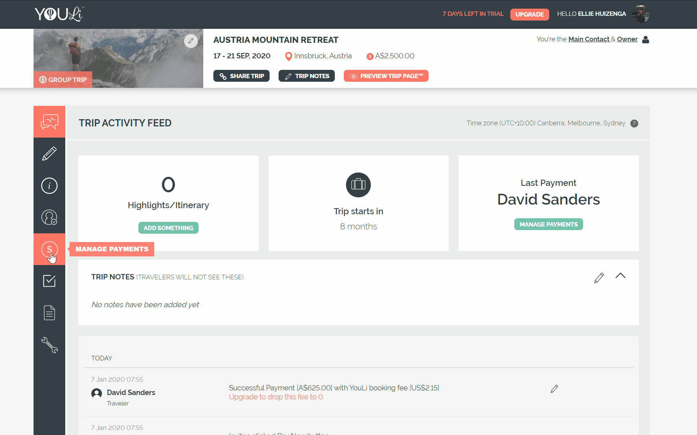Click Upgrade to drop this fee link
697x435 pixels.
276,397
